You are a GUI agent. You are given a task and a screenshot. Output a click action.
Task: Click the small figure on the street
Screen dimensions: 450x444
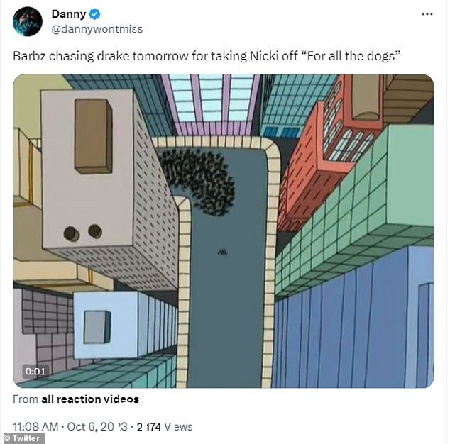point(222,252)
